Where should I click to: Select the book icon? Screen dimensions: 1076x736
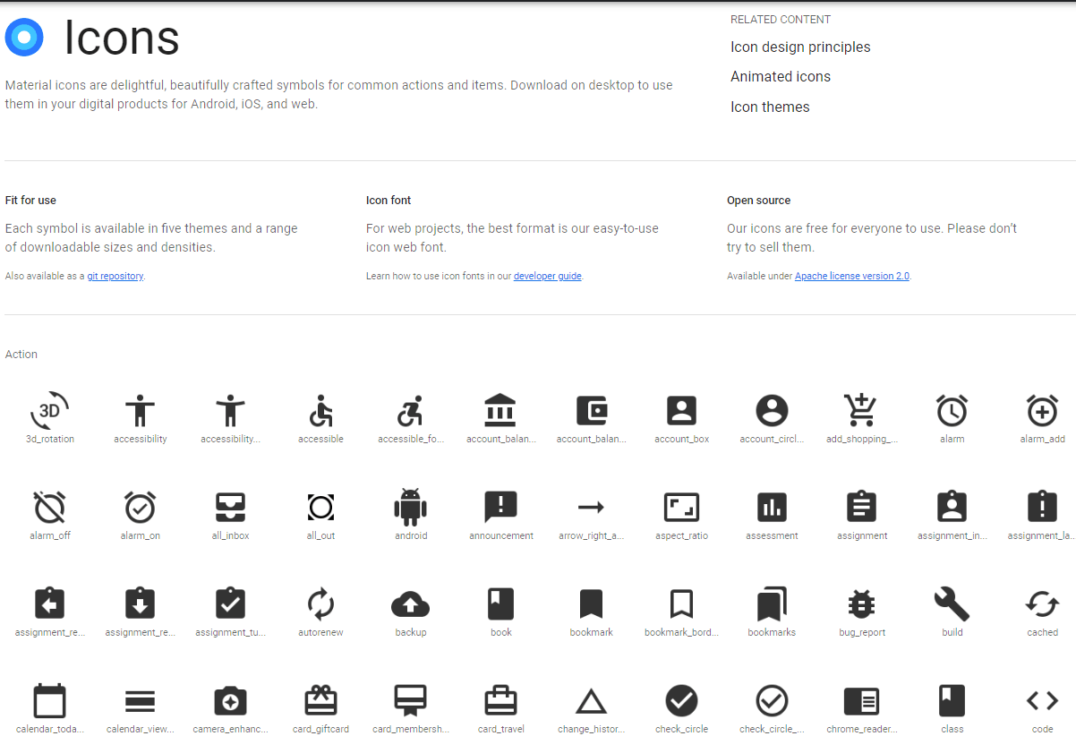[501, 603]
